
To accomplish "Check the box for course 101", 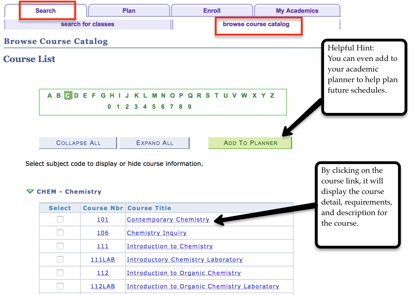I will pos(60,220).
